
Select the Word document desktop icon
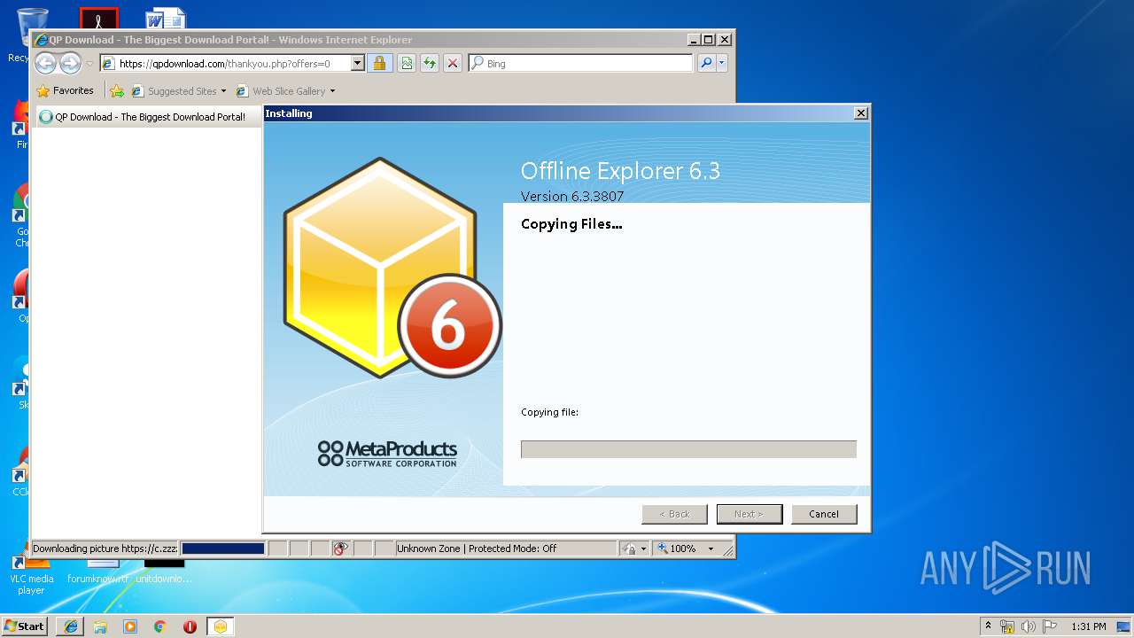tap(165, 19)
